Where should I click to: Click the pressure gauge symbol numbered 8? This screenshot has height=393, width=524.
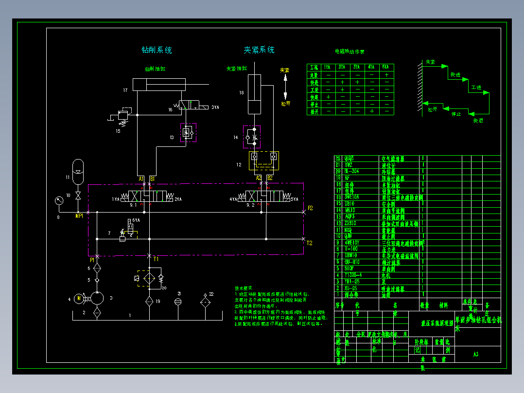[x=59, y=201]
